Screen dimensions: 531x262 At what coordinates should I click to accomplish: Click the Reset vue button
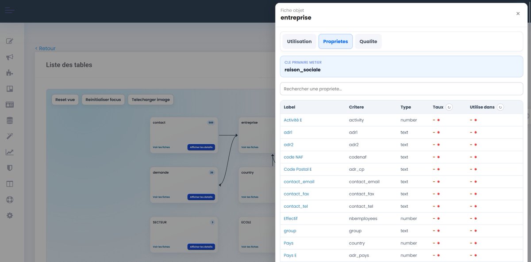[65, 99]
